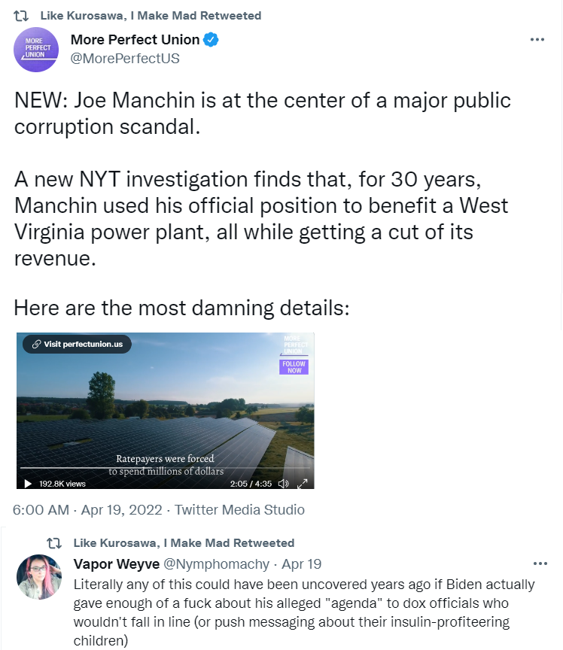Viewport: 563px width, 650px height.
Task: Click the 6:00 AM Apr 19, 2022 timestamp
Action: click(x=87, y=509)
